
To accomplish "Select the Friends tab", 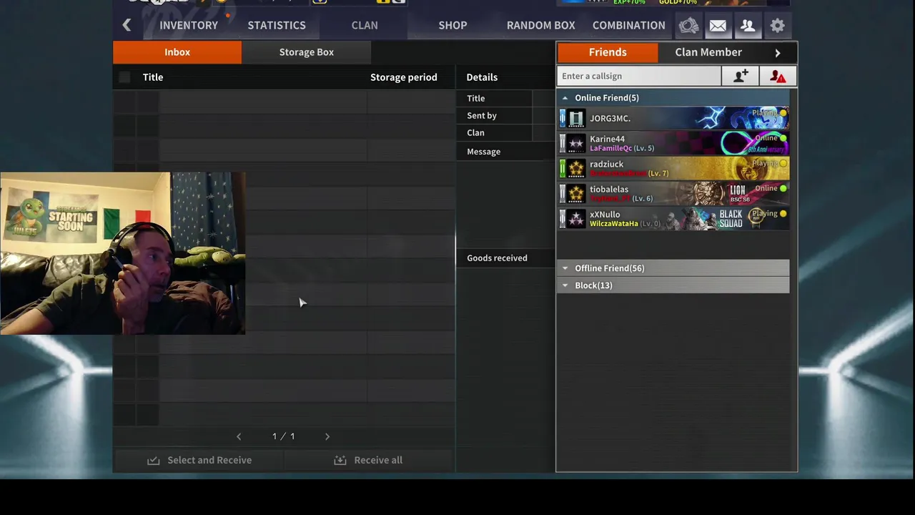I will pyautogui.click(x=608, y=52).
